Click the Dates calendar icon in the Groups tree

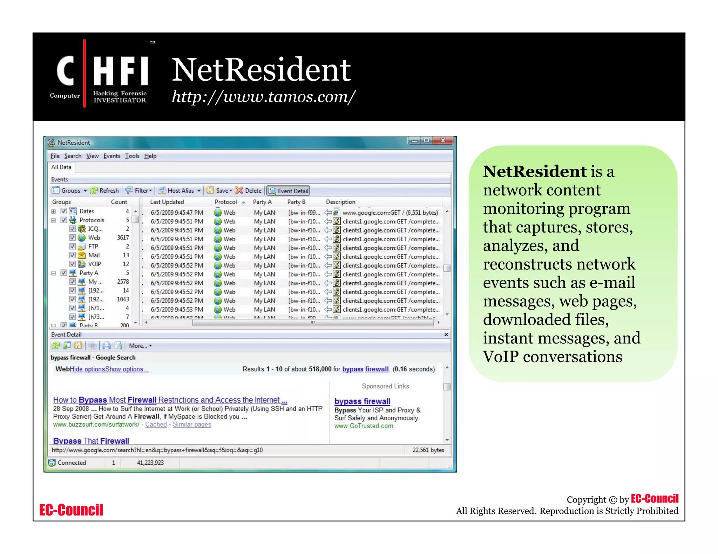pos(73,211)
